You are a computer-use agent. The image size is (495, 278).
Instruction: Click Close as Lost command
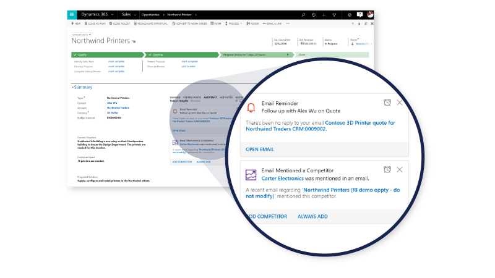[119, 23]
